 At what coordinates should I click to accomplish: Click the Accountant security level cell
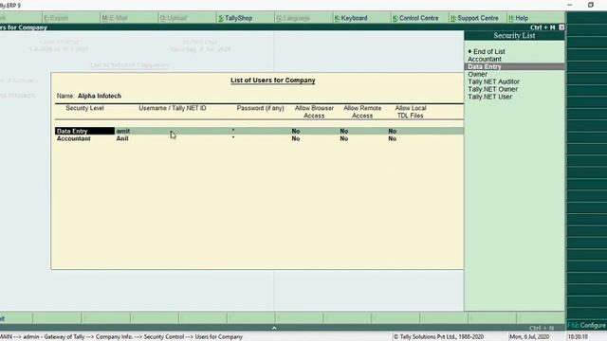tap(74, 138)
